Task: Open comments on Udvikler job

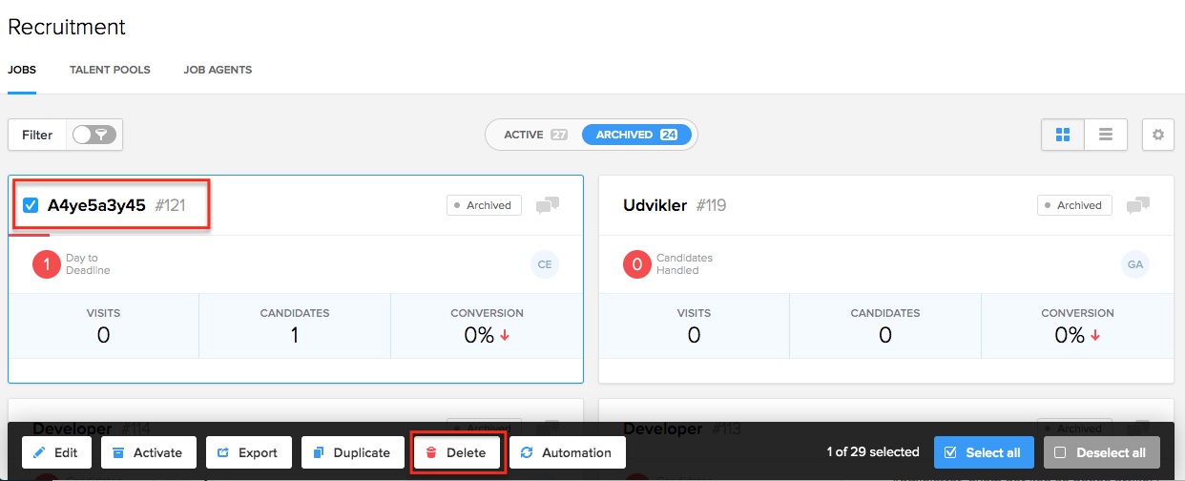Action: coord(1137,205)
